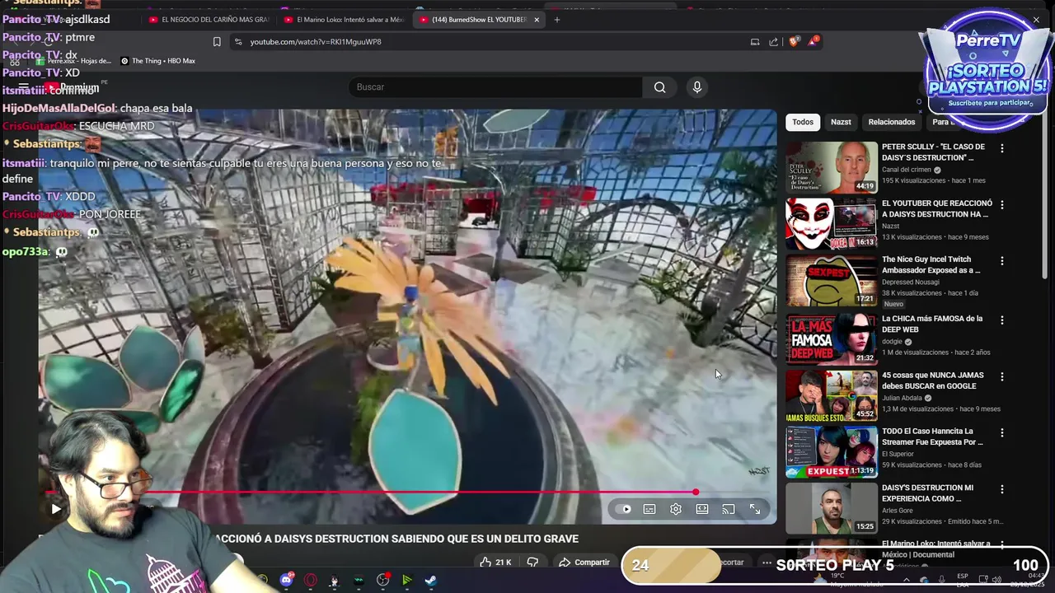Open options menu for Peter Scully video
The width and height of the screenshot is (1055, 593).
1002,148
